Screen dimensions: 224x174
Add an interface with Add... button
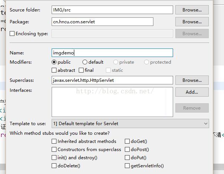[x=192, y=92]
